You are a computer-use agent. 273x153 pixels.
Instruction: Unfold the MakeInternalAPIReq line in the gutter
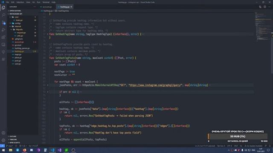click(47, 85)
